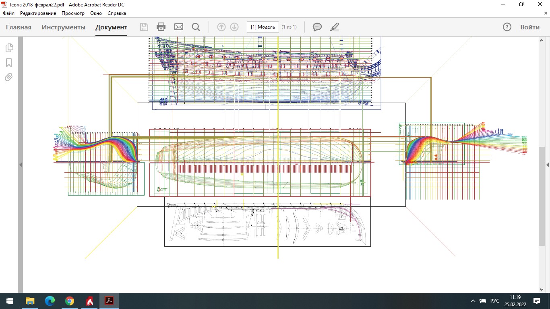Open the Файл menu
The height and width of the screenshot is (309, 550).
coord(8,13)
